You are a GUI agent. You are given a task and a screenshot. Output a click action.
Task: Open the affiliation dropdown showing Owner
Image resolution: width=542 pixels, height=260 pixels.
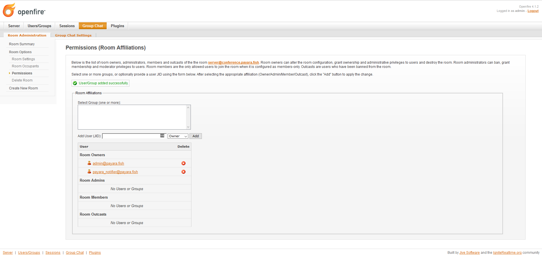pos(178,136)
